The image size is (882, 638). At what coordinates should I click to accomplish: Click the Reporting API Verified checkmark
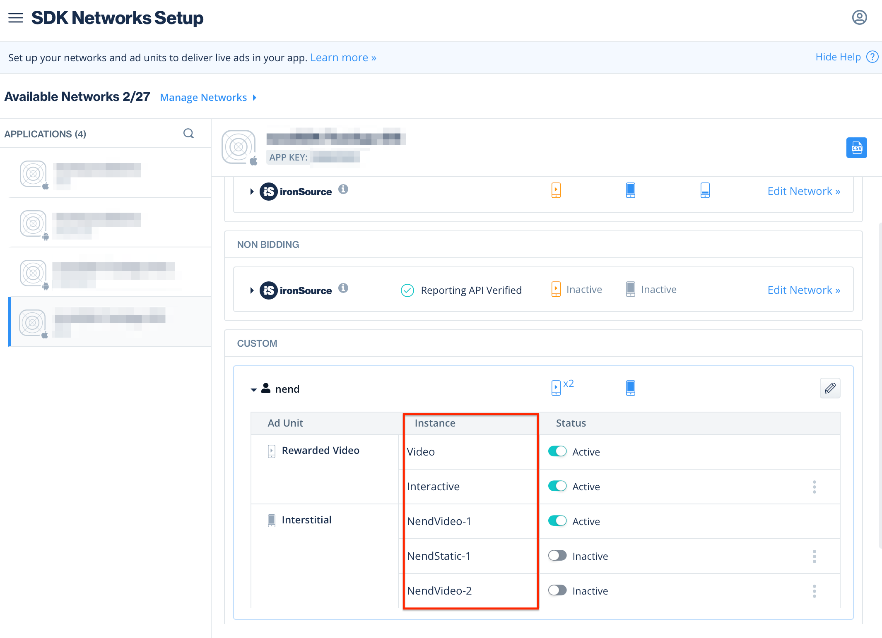coord(407,290)
